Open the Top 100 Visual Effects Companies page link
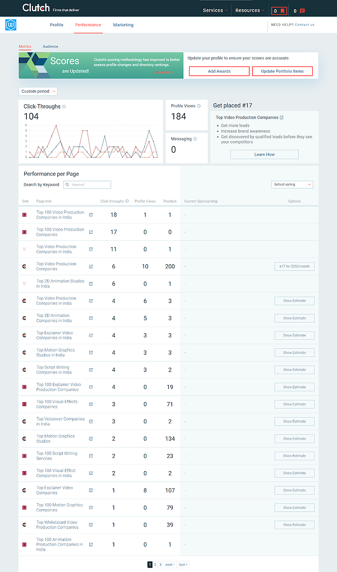337x572 pixels. (x=57, y=404)
